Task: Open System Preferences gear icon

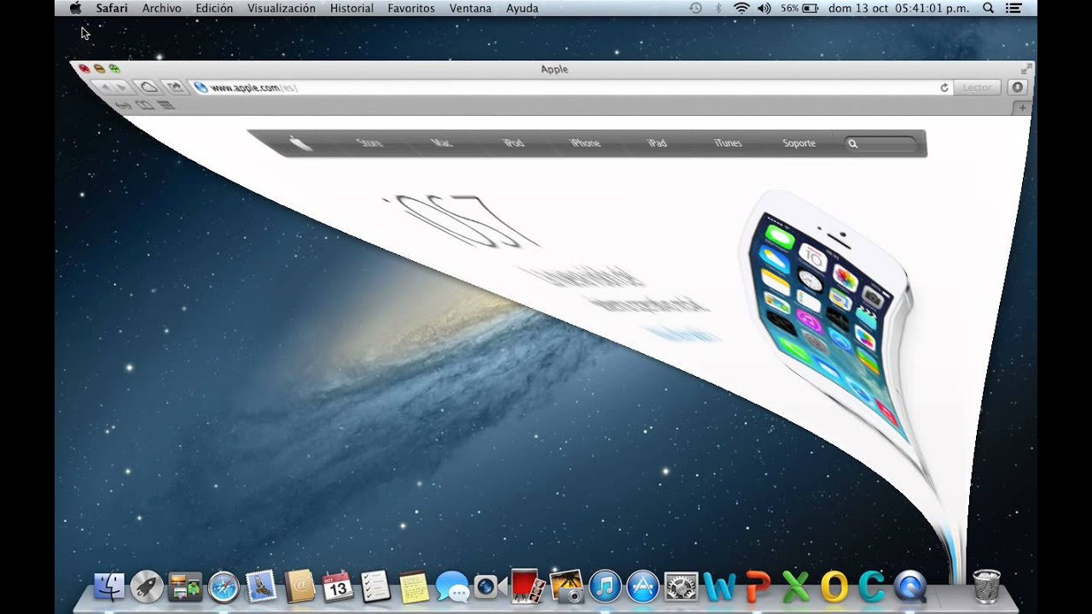Action: (x=681, y=587)
